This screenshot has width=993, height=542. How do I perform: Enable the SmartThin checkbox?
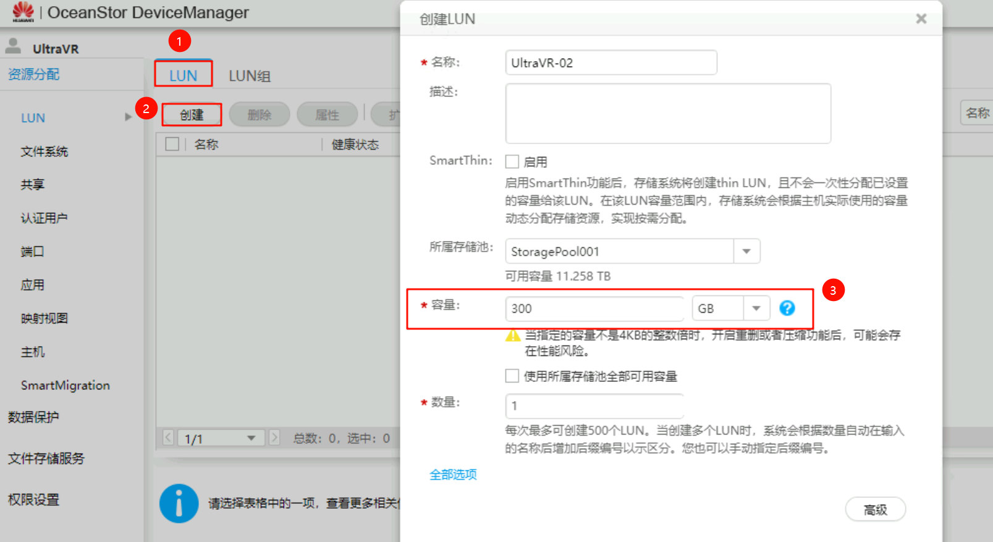point(512,162)
